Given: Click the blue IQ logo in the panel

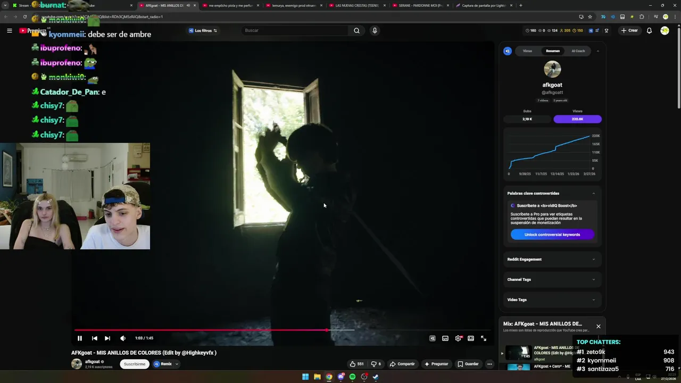Looking at the screenshot, I should coord(508,51).
